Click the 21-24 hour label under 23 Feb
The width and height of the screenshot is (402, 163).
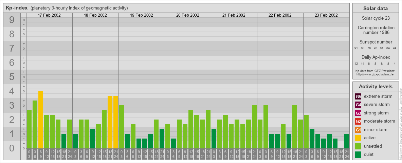347,155
